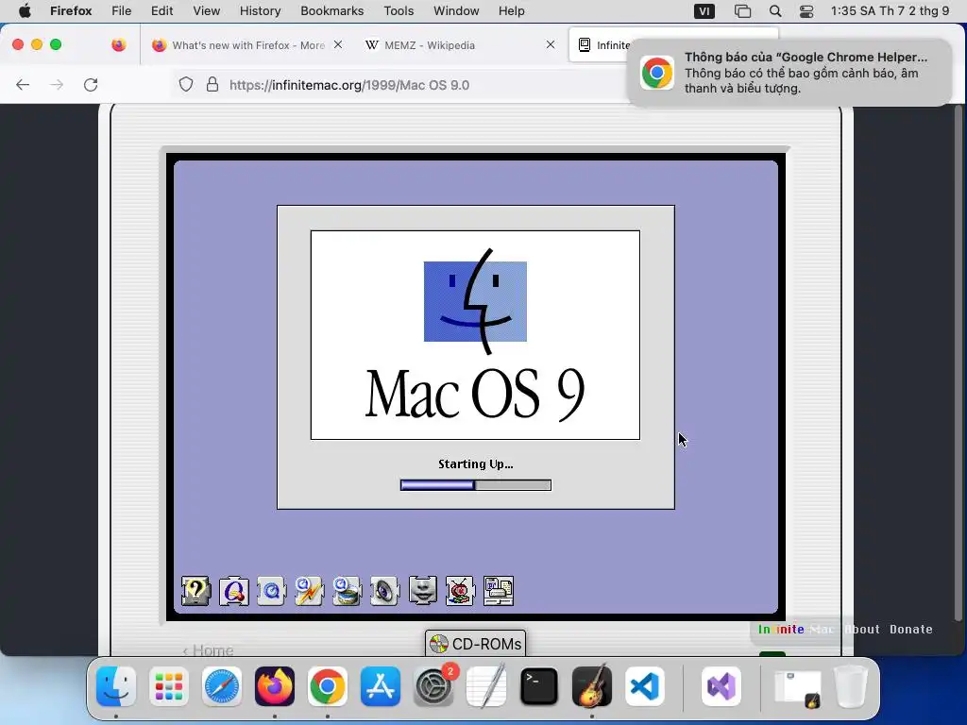Viewport: 967px width, 725px height.
Task: Click the plain QuickTime extension icon
Action: tap(271, 591)
